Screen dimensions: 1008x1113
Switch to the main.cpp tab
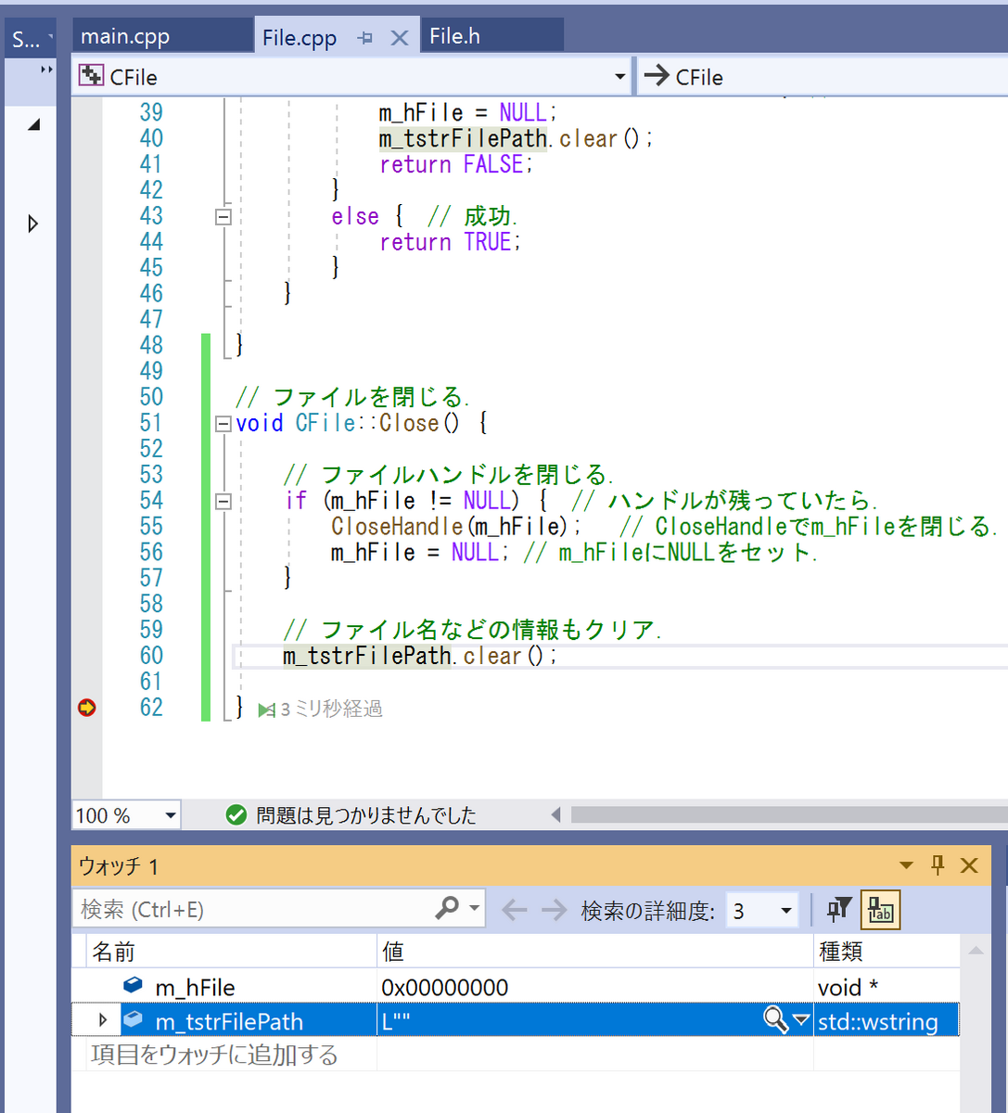125,36
